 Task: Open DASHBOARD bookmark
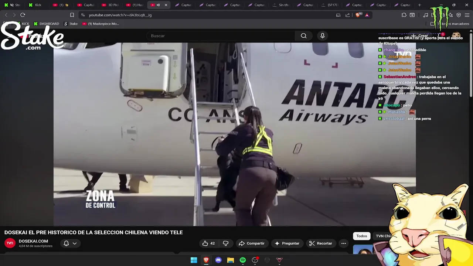click(46, 24)
